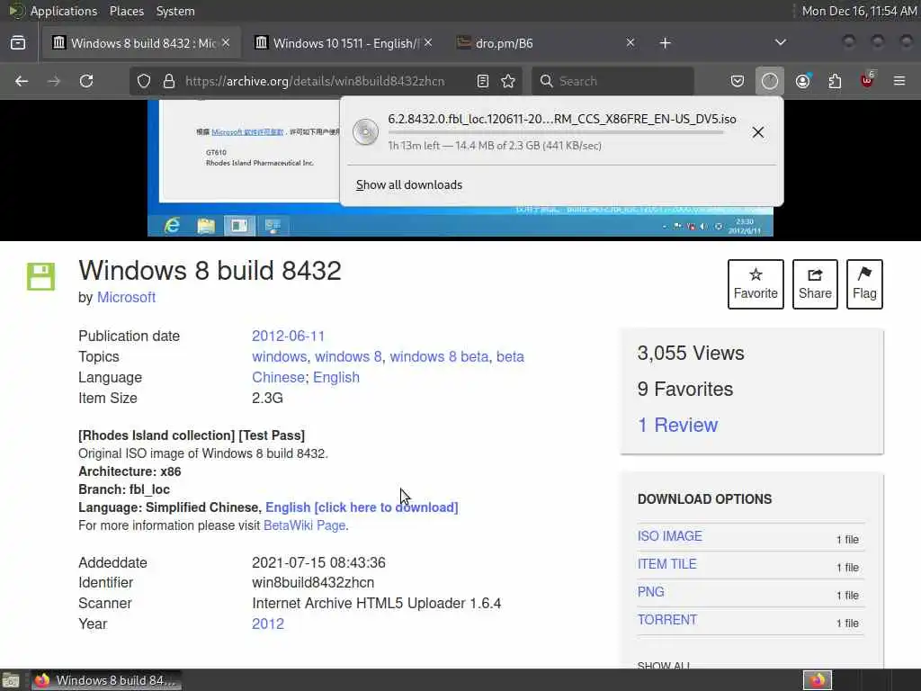This screenshot has width=921, height=691.
Task: Open Firefox View icon in the tab strip
Action: 18,43
